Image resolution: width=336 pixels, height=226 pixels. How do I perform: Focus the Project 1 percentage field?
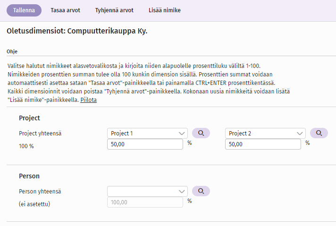(x=145, y=144)
